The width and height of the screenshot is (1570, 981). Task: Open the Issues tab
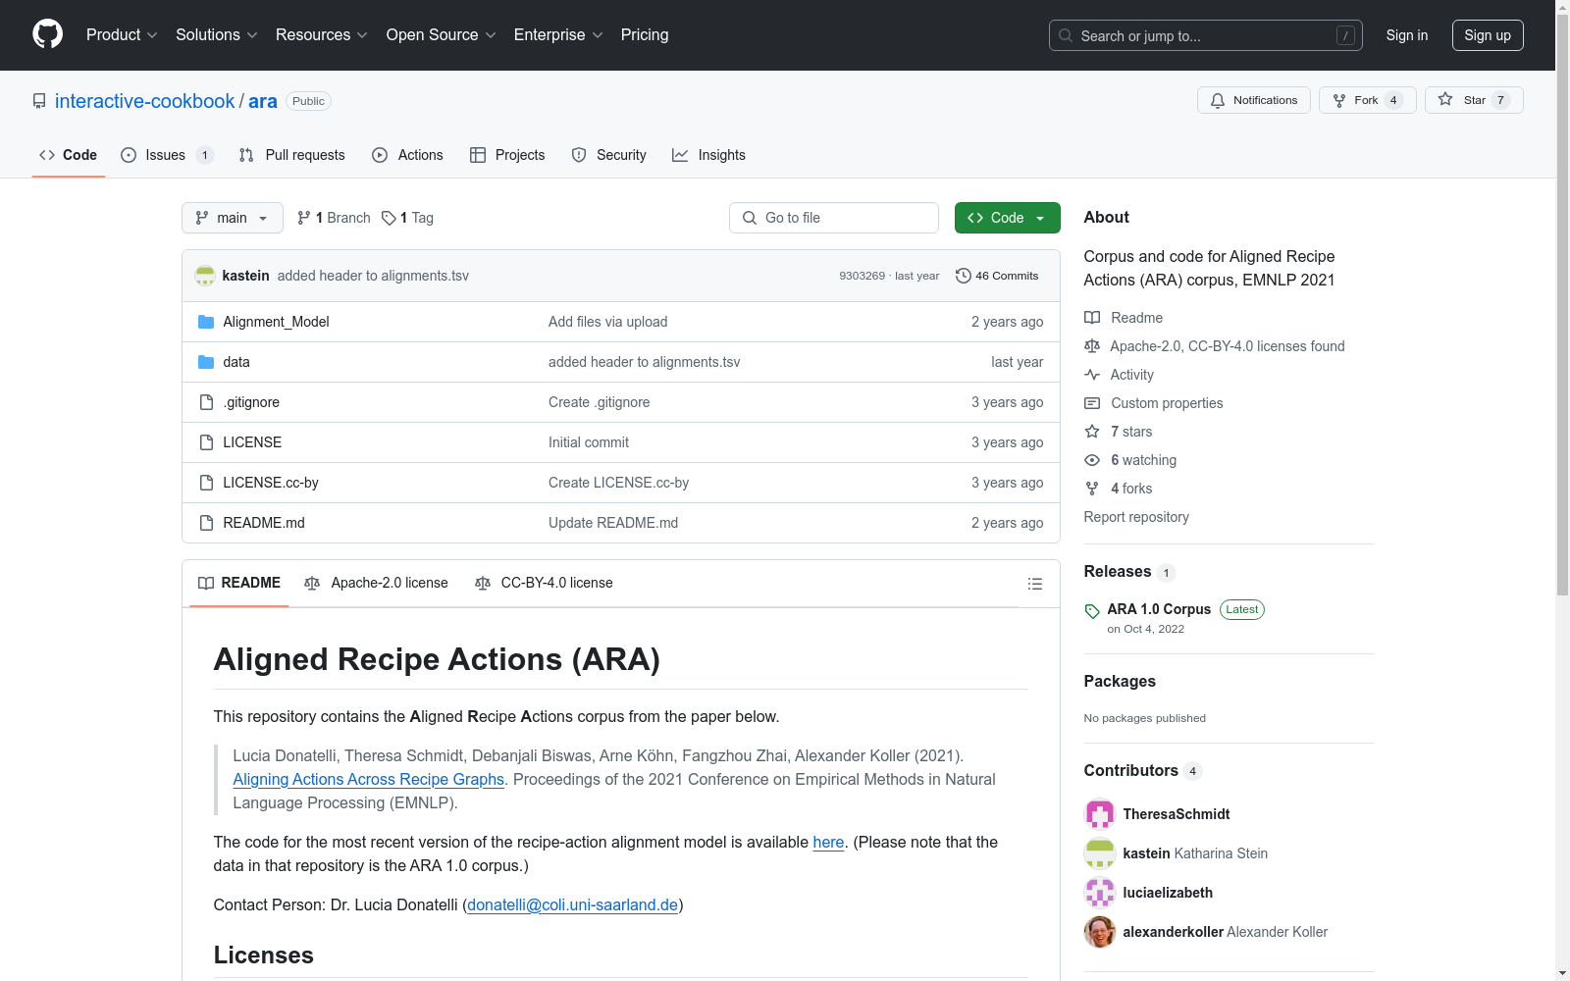pyautogui.click(x=166, y=155)
